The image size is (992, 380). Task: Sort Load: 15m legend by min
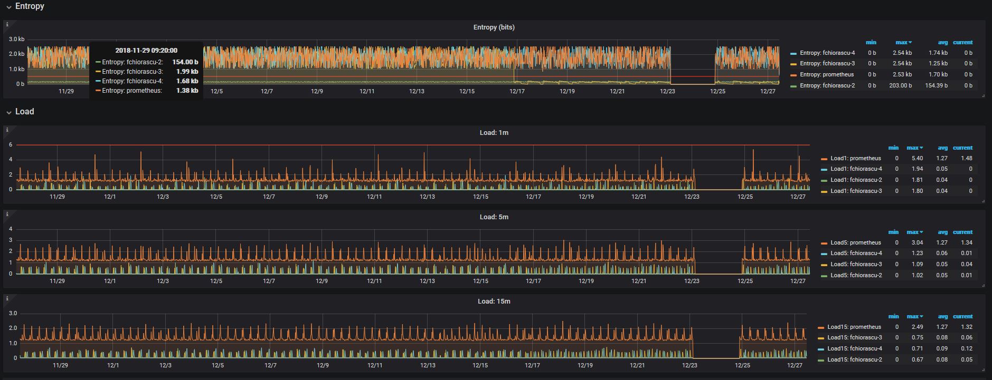pyautogui.click(x=893, y=316)
